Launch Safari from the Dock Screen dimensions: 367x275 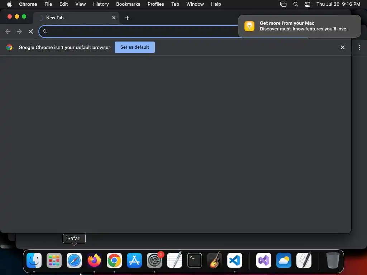[74, 260]
